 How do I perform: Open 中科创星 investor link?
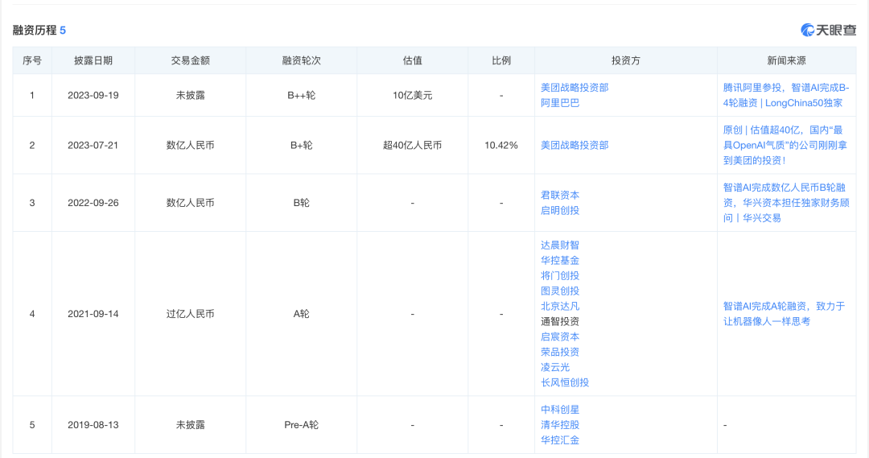pyautogui.click(x=560, y=410)
